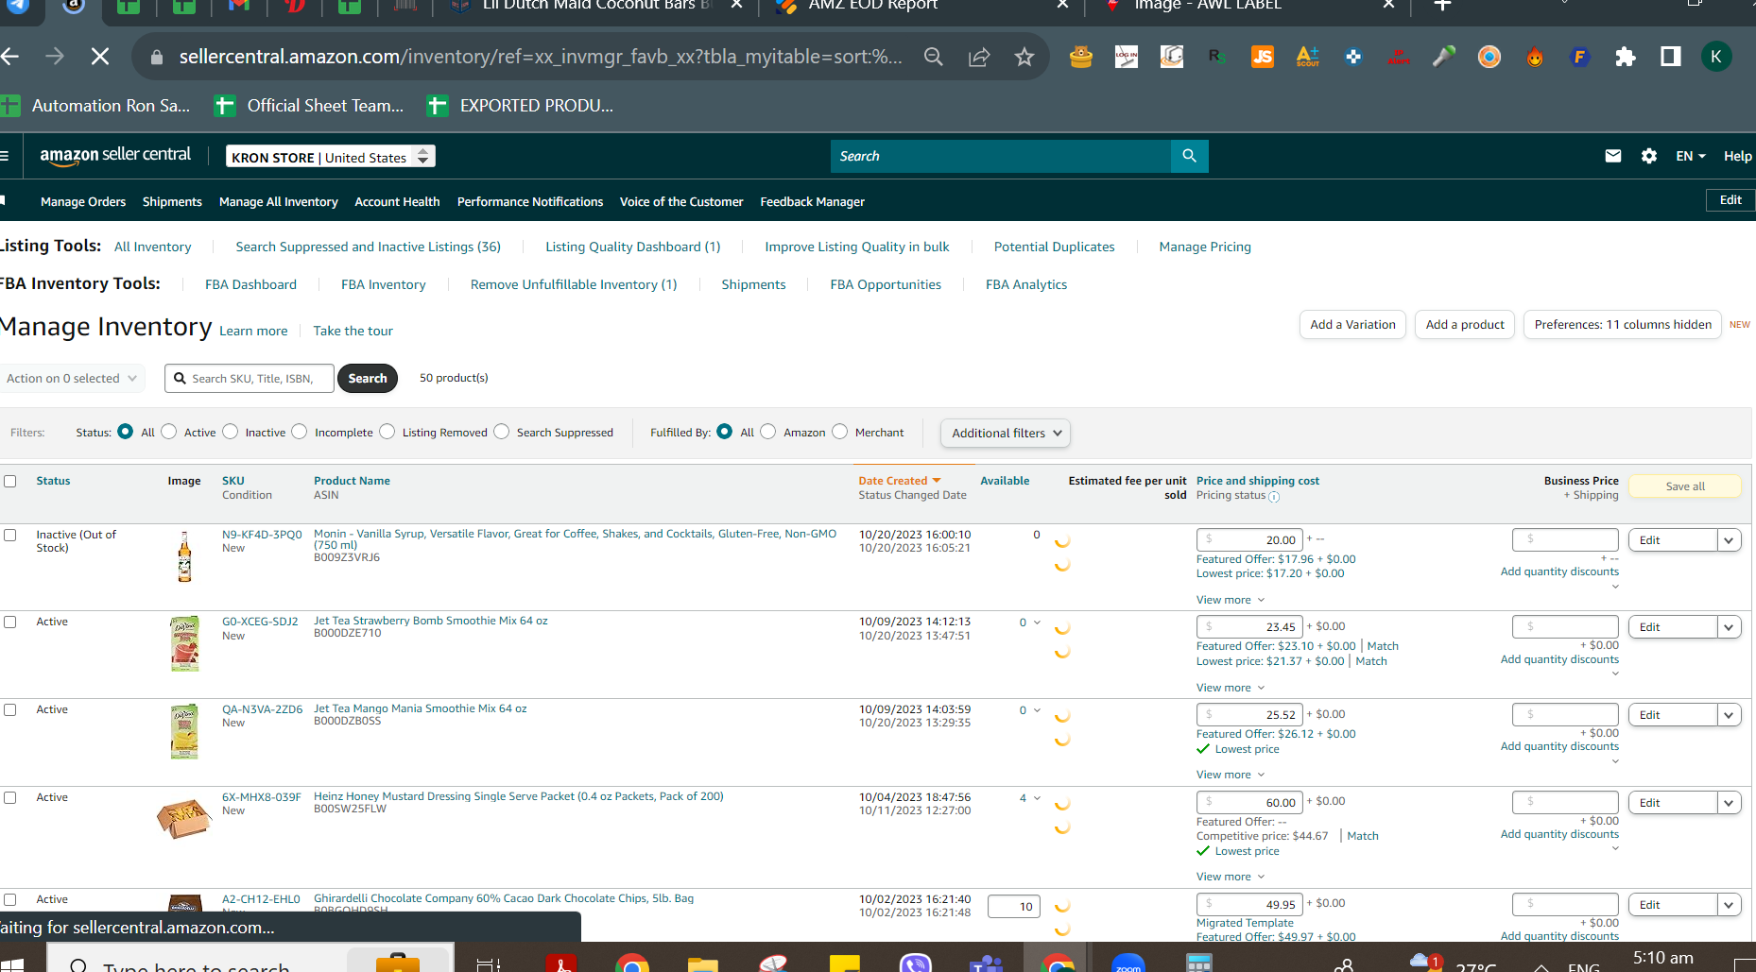Choose Incomplete status filter
The height and width of the screenshot is (972, 1756).
coord(300,432)
